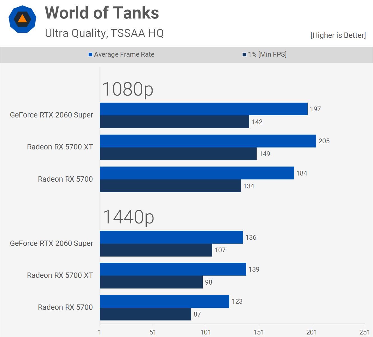Select the 1080p section heading
This screenshot has width=373, height=337.
(x=128, y=89)
